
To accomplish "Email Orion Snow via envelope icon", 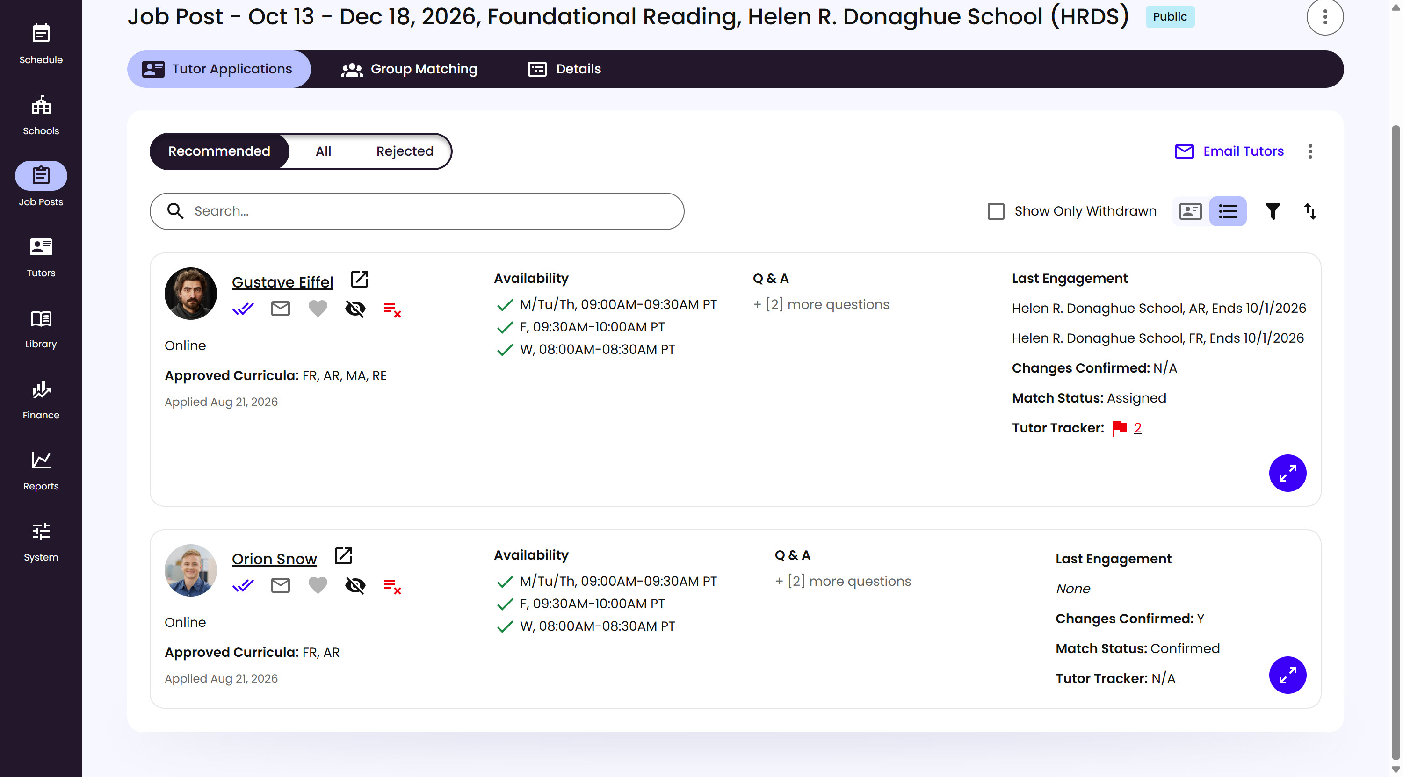I will [x=281, y=585].
